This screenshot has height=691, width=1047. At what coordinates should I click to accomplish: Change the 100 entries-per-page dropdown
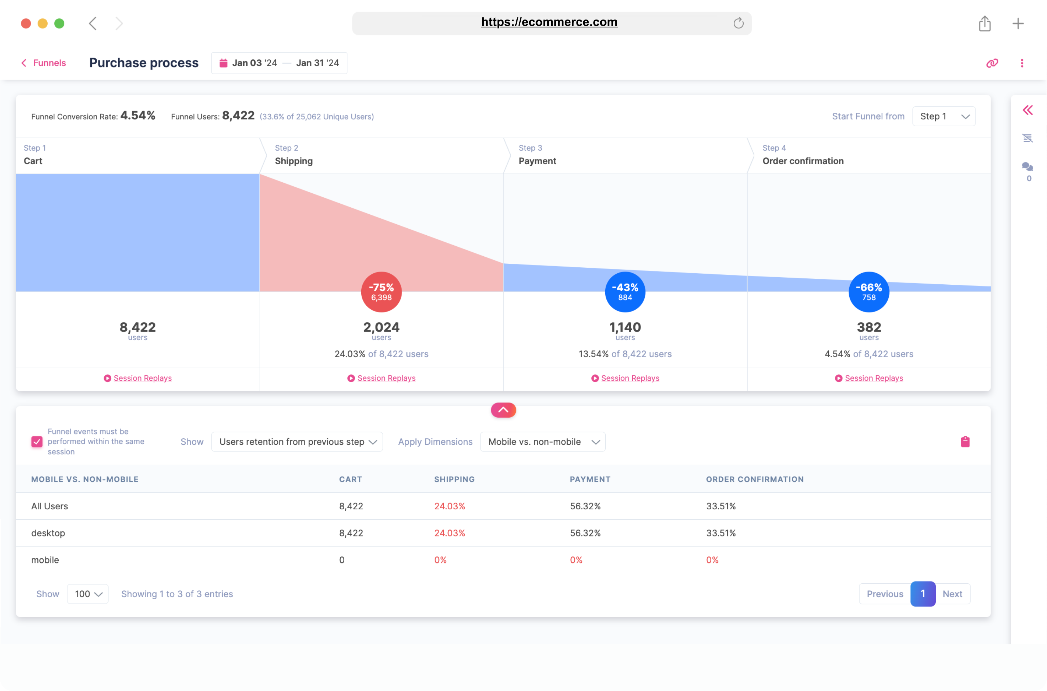(88, 594)
